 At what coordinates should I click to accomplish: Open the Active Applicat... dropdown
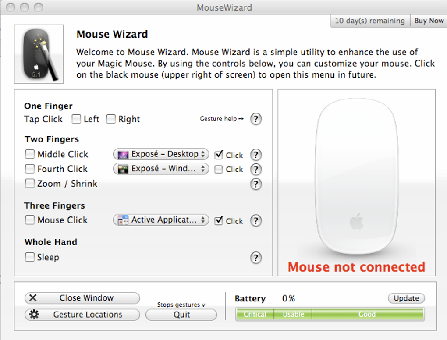coord(161,220)
